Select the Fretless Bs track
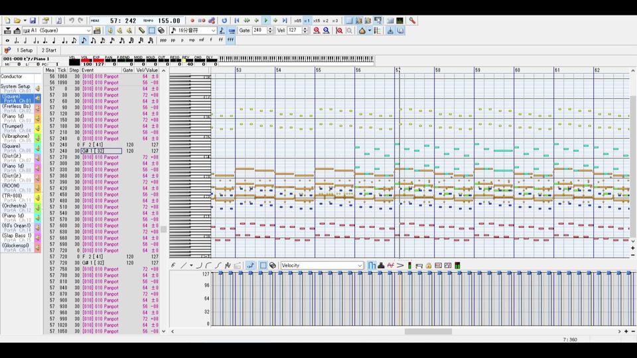This screenshot has width=637, height=358. coord(17,108)
